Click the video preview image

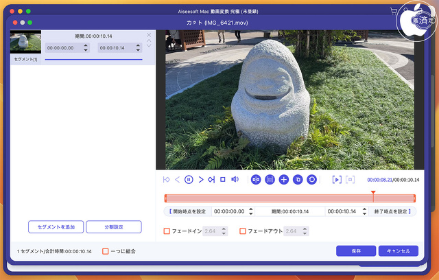(x=290, y=100)
